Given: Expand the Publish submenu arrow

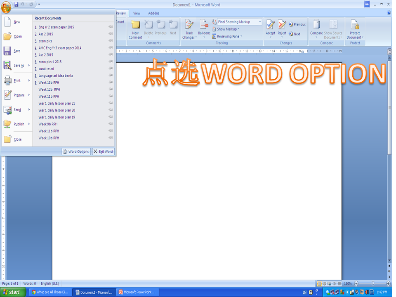Looking at the screenshot, I should (29, 124).
